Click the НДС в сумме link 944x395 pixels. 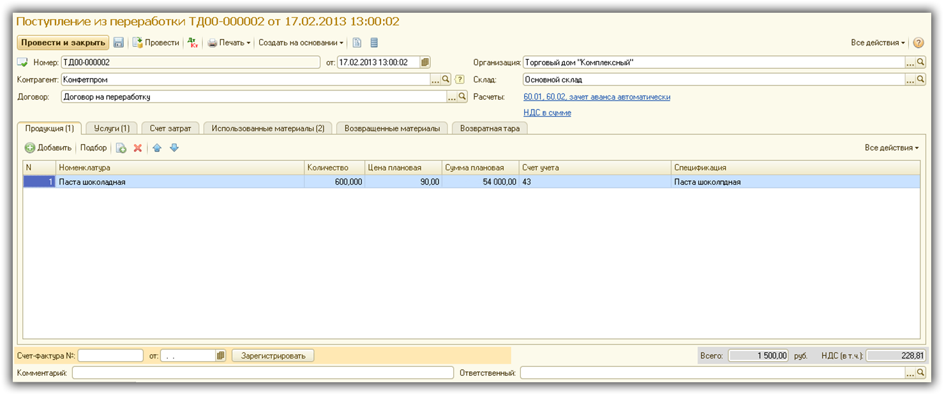tap(547, 113)
